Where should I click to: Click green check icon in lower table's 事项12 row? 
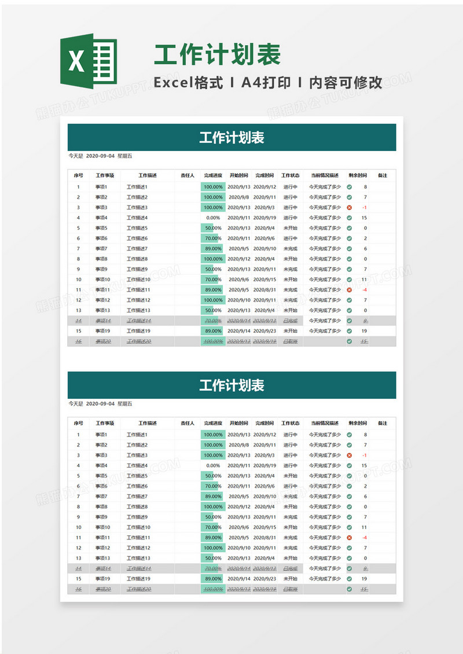tap(350, 548)
